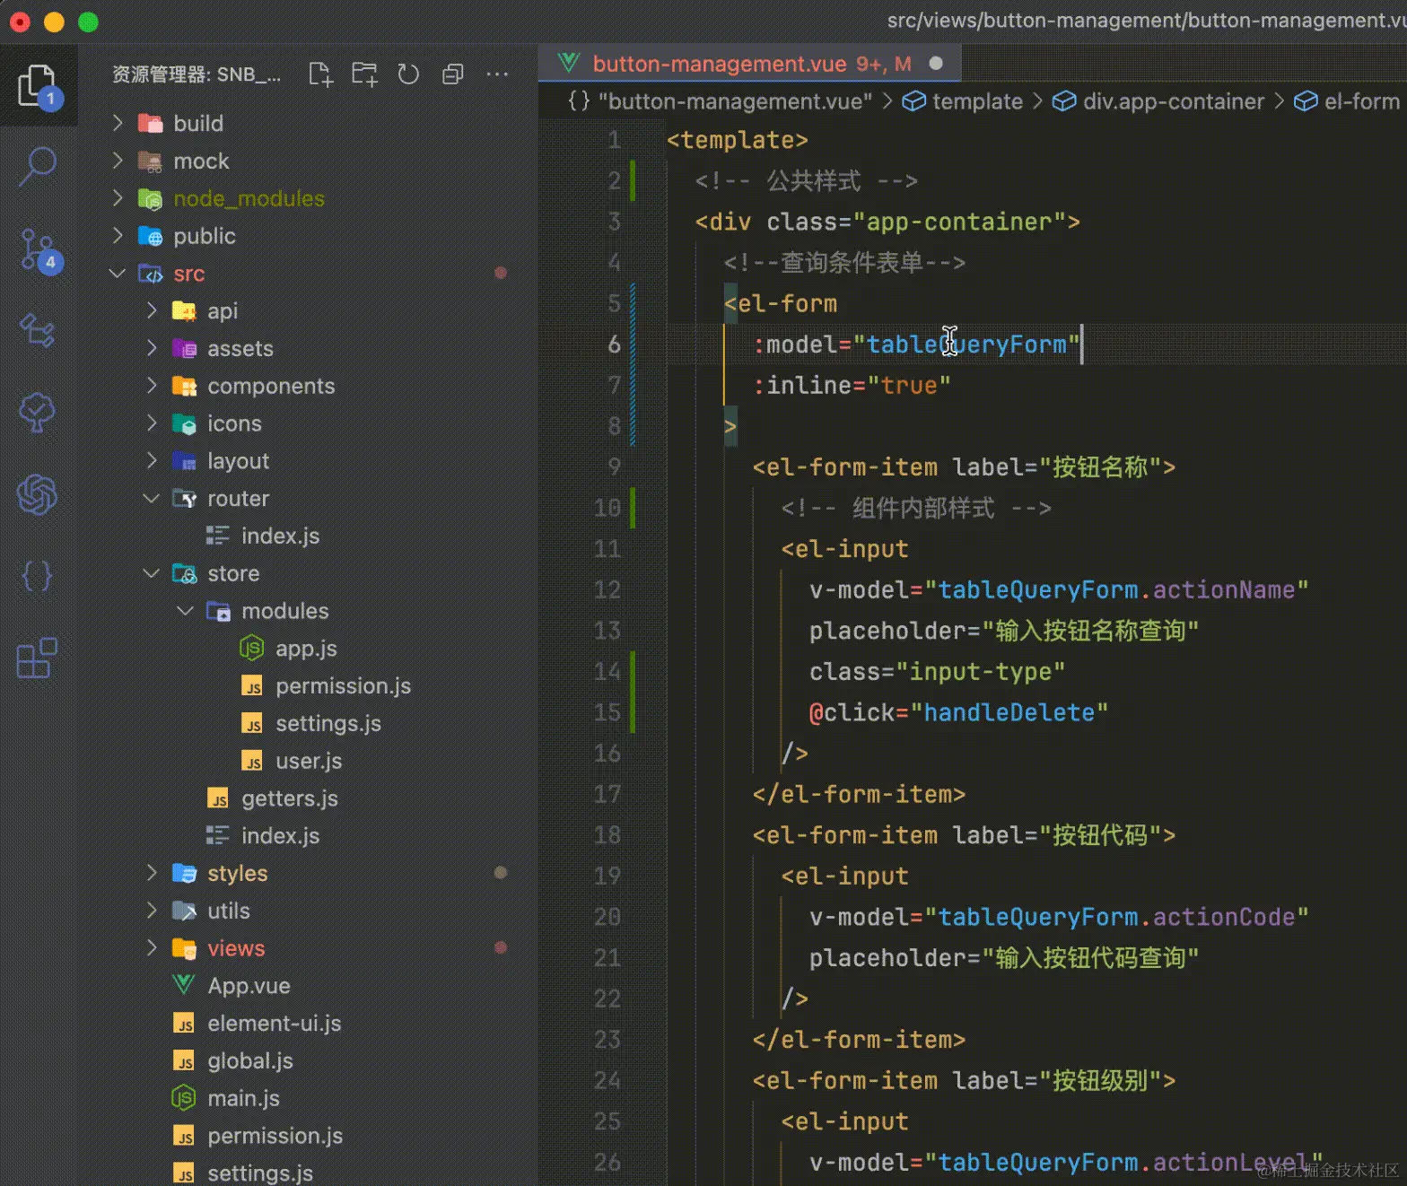
Task: Click the :inline="true" attribute line
Action: [852, 386]
